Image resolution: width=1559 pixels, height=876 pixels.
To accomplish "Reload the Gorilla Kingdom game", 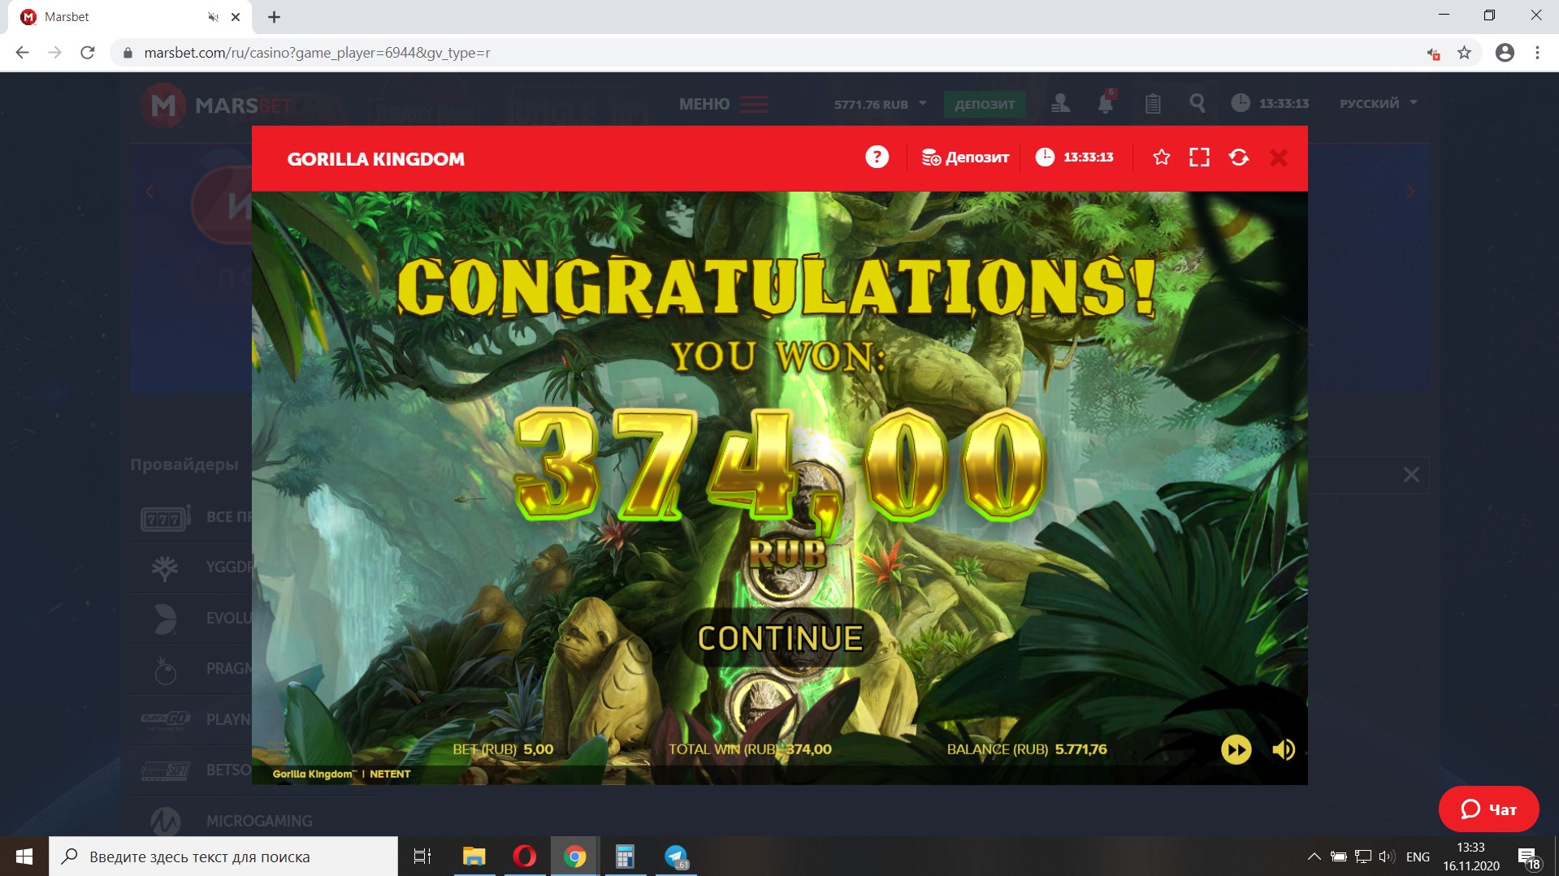I will tap(1239, 158).
